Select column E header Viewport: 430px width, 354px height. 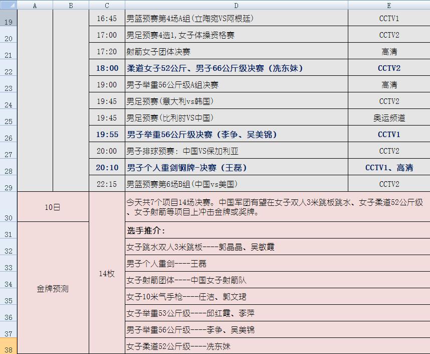tap(389, 5)
